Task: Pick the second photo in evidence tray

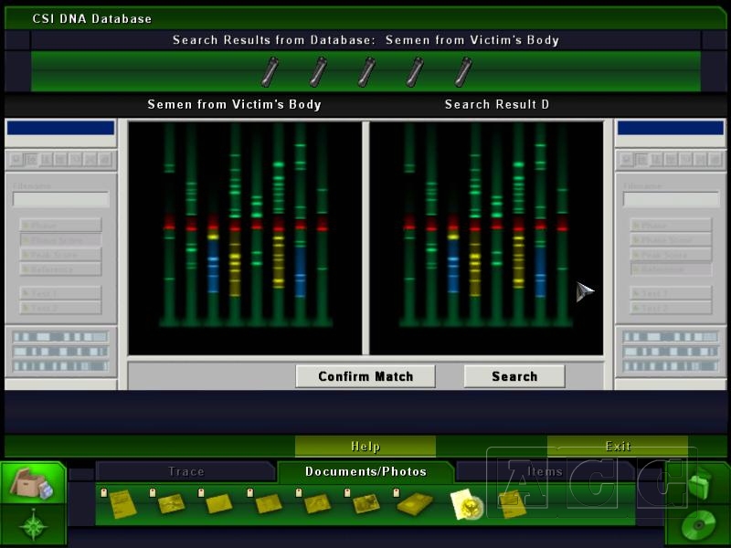Action: pyautogui.click(x=171, y=504)
